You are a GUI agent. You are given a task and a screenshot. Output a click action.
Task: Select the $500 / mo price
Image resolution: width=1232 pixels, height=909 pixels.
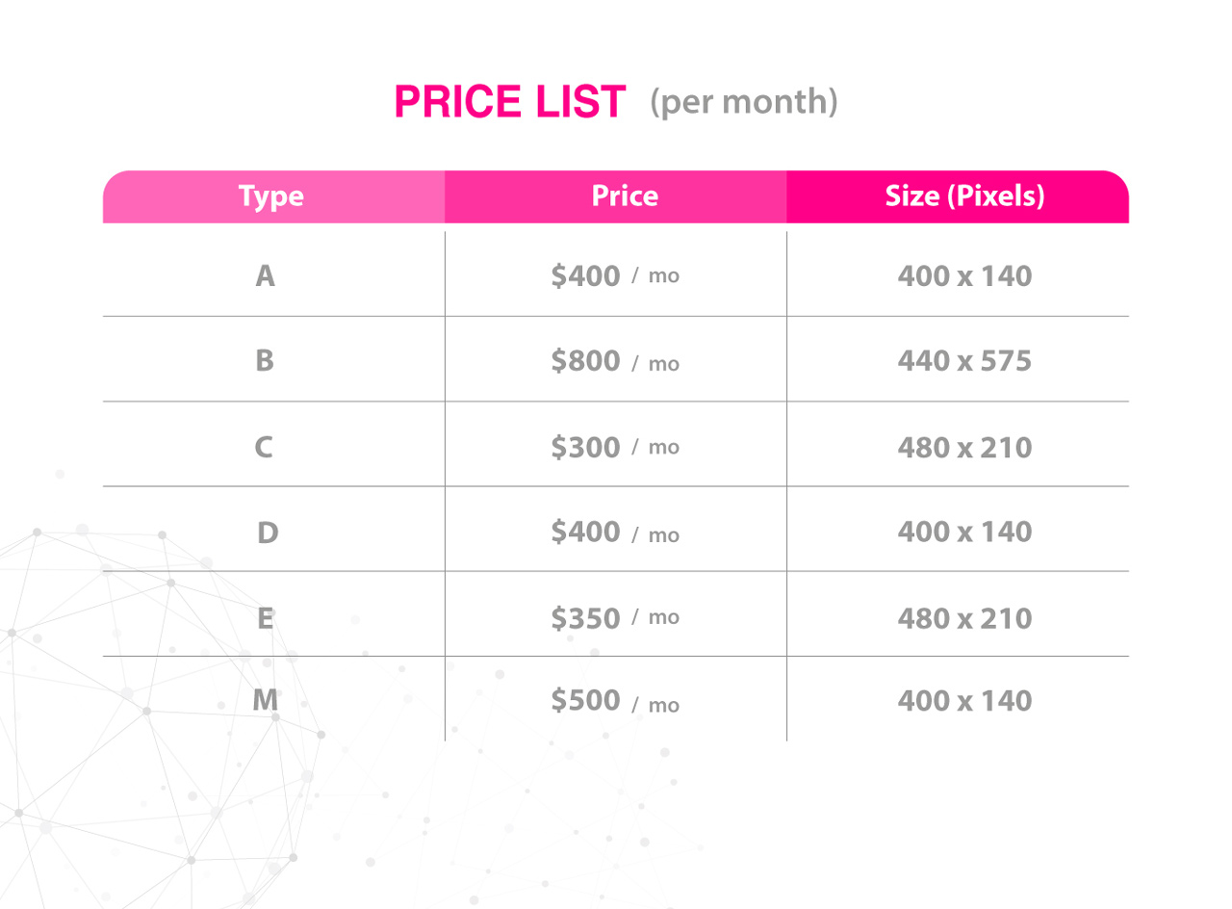pos(616,702)
